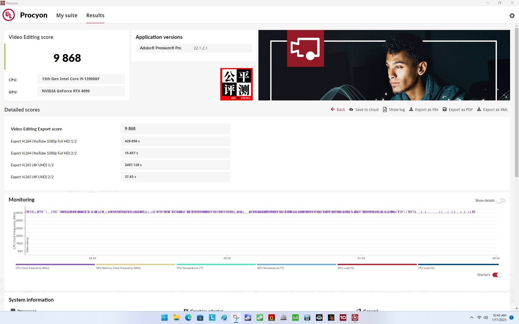This screenshot has height=324, width=519.
Task: Toggle the GPU Load legend
Action: pos(346,268)
